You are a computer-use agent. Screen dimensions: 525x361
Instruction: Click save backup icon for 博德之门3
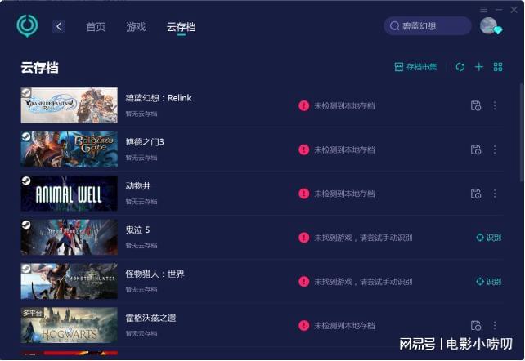coord(476,149)
